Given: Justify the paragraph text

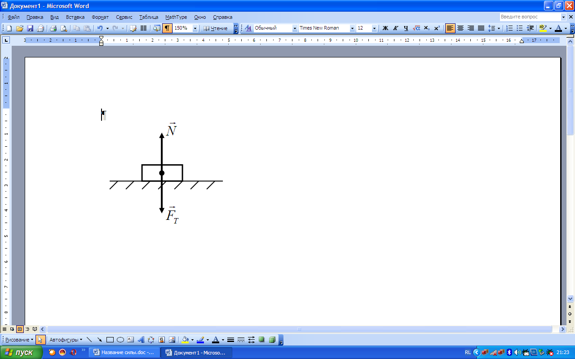Looking at the screenshot, I should (x=481, y=28).
